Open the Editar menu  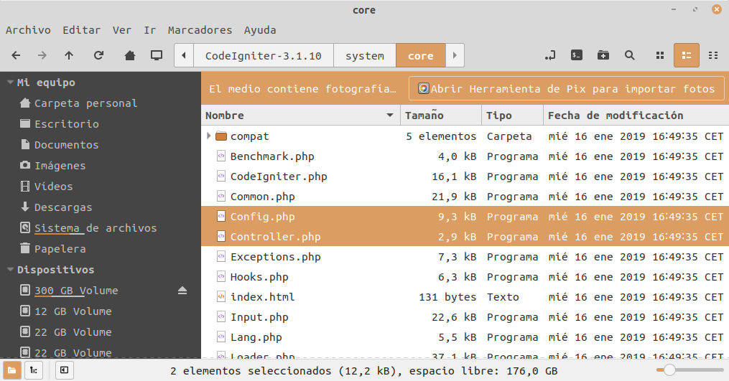(81, 30)
